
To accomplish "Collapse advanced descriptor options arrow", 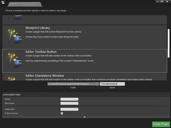I will click(85, 117).
